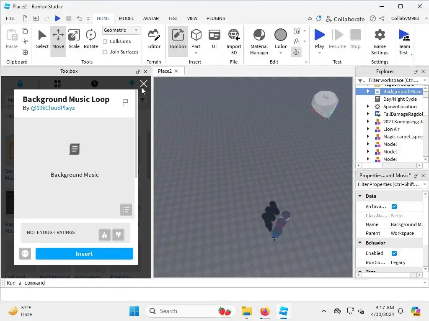This screenshot has height=321, width=429.
Task: Launch Team Test
Action: (x=404, y=42)
